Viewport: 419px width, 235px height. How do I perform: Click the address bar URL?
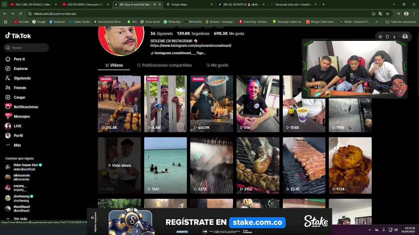click(55, 14)
